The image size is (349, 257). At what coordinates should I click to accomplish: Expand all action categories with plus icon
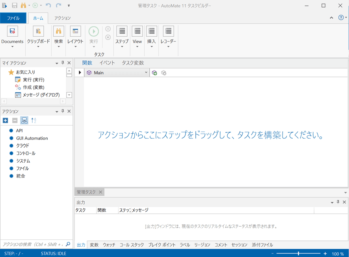pyautogui.click(x=5, y=121)
